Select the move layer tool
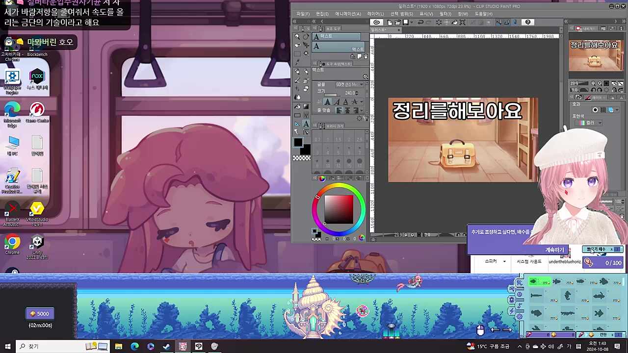This screenshot has width=628, height=353. tap(306, 45)
